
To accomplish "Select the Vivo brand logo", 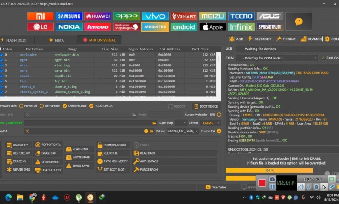I will (155, 16).
